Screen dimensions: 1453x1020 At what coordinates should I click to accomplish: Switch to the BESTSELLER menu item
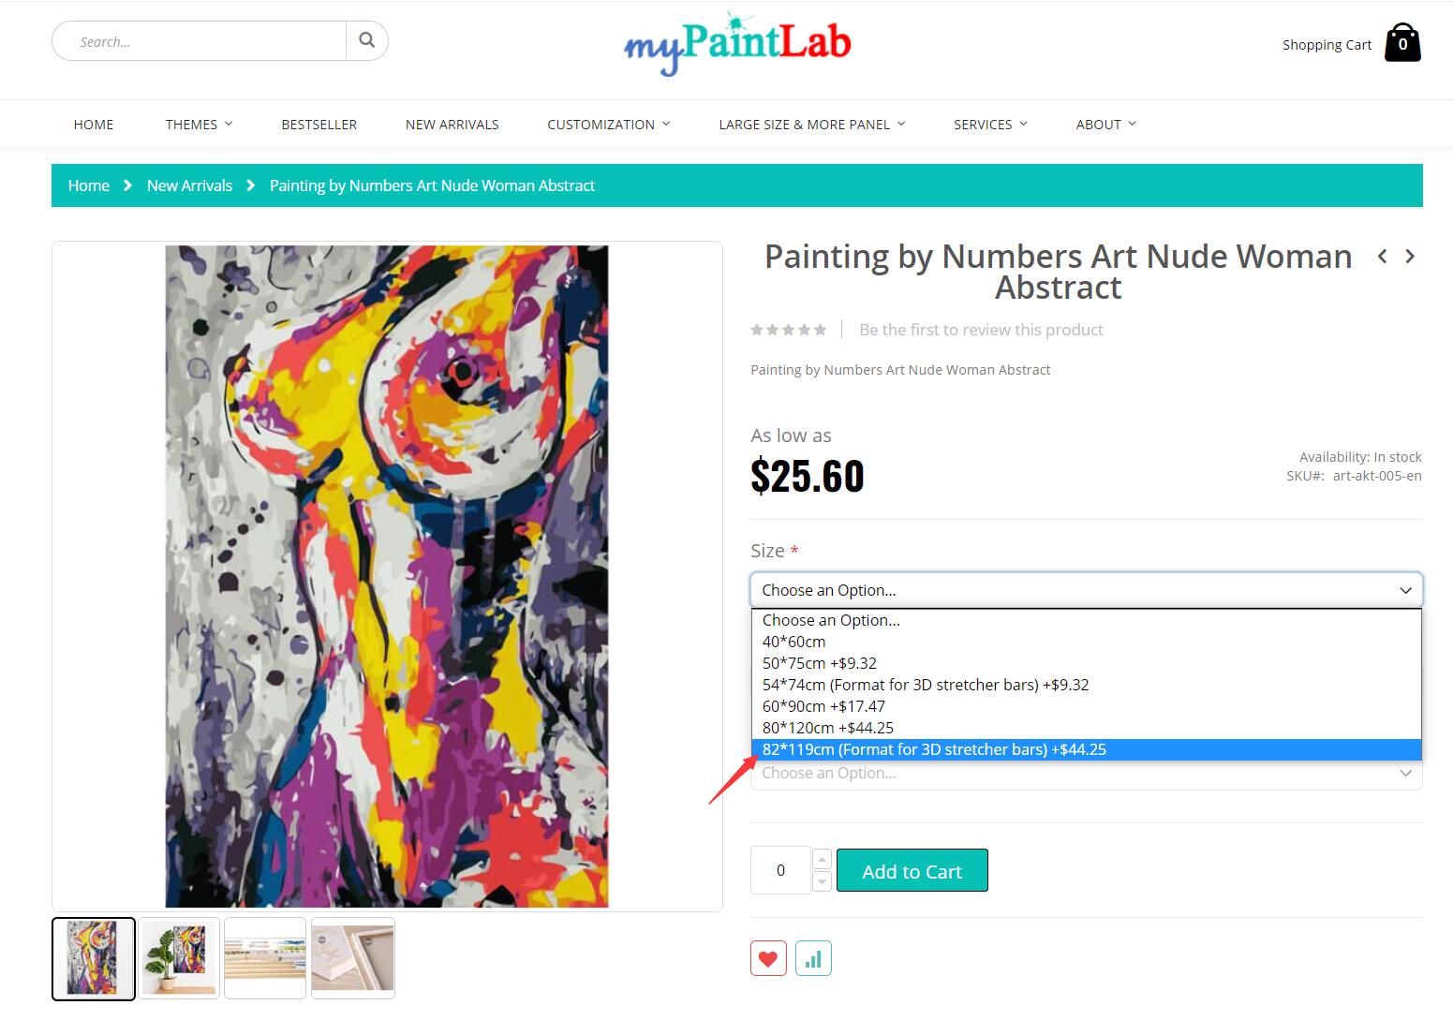(x=319, y=124)
